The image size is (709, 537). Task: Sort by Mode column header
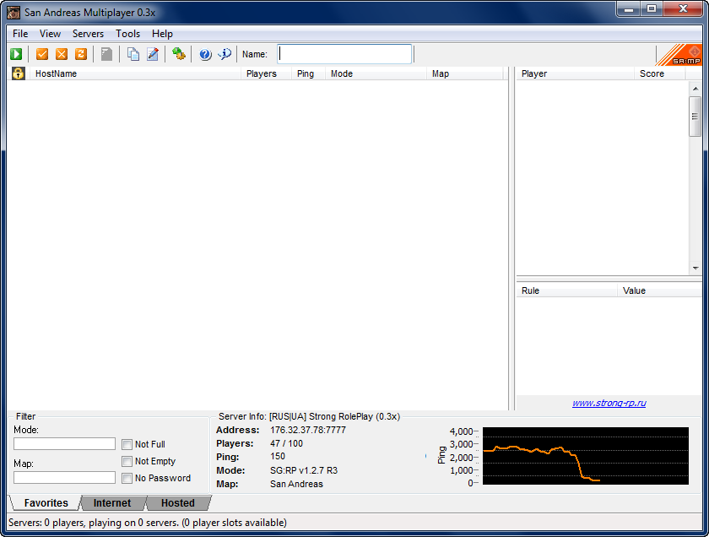point(376,73)
